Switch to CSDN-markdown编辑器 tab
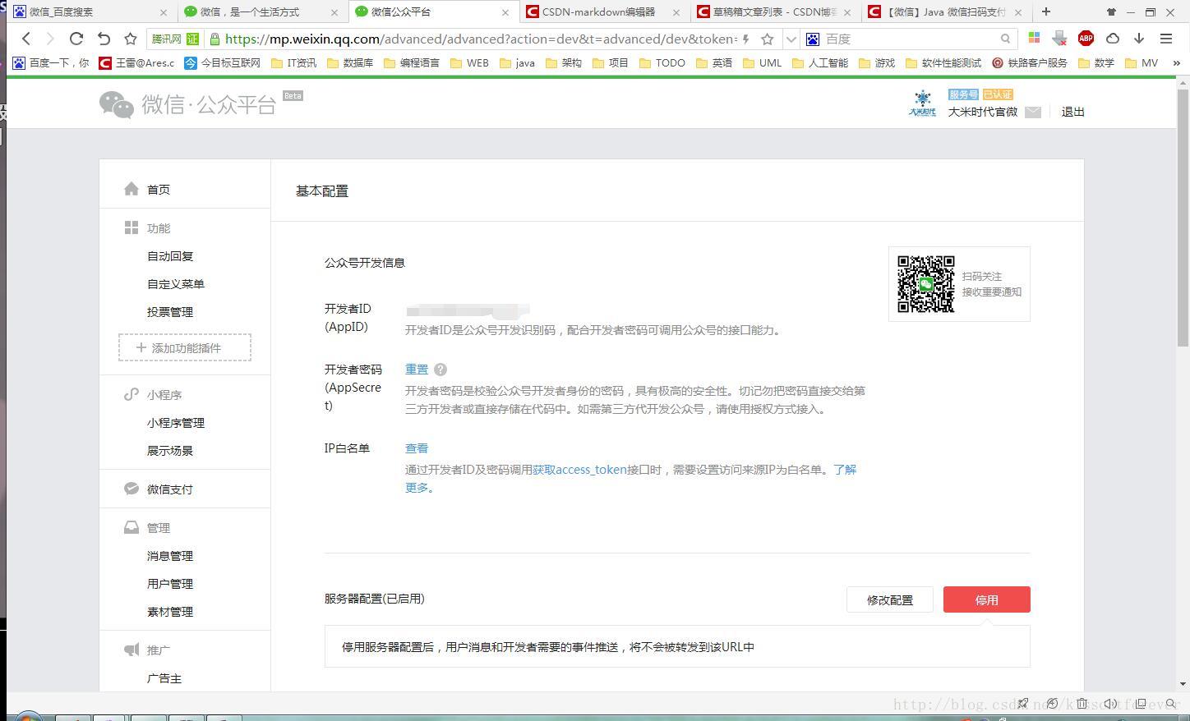This screenshot has height=721, width=1190. pos(603,11)
